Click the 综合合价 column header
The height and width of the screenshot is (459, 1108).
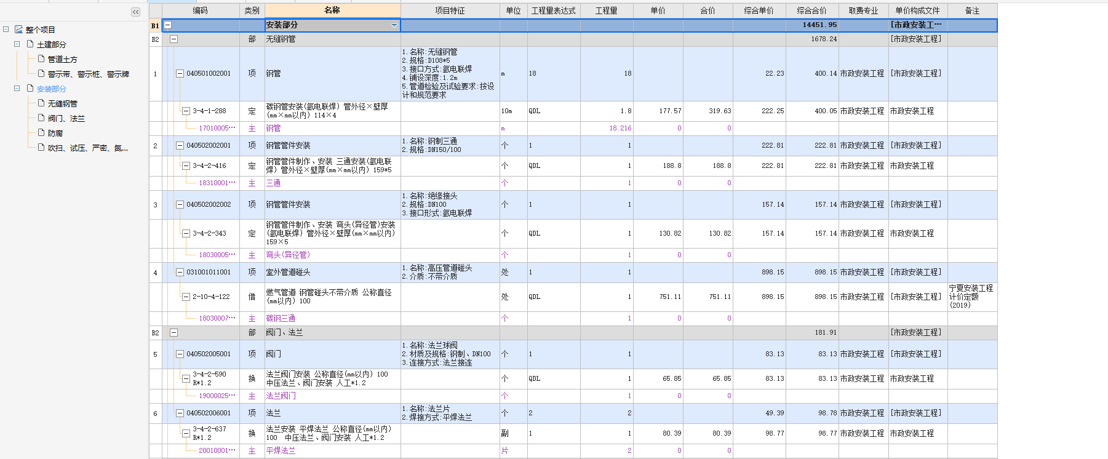point(812,10)
